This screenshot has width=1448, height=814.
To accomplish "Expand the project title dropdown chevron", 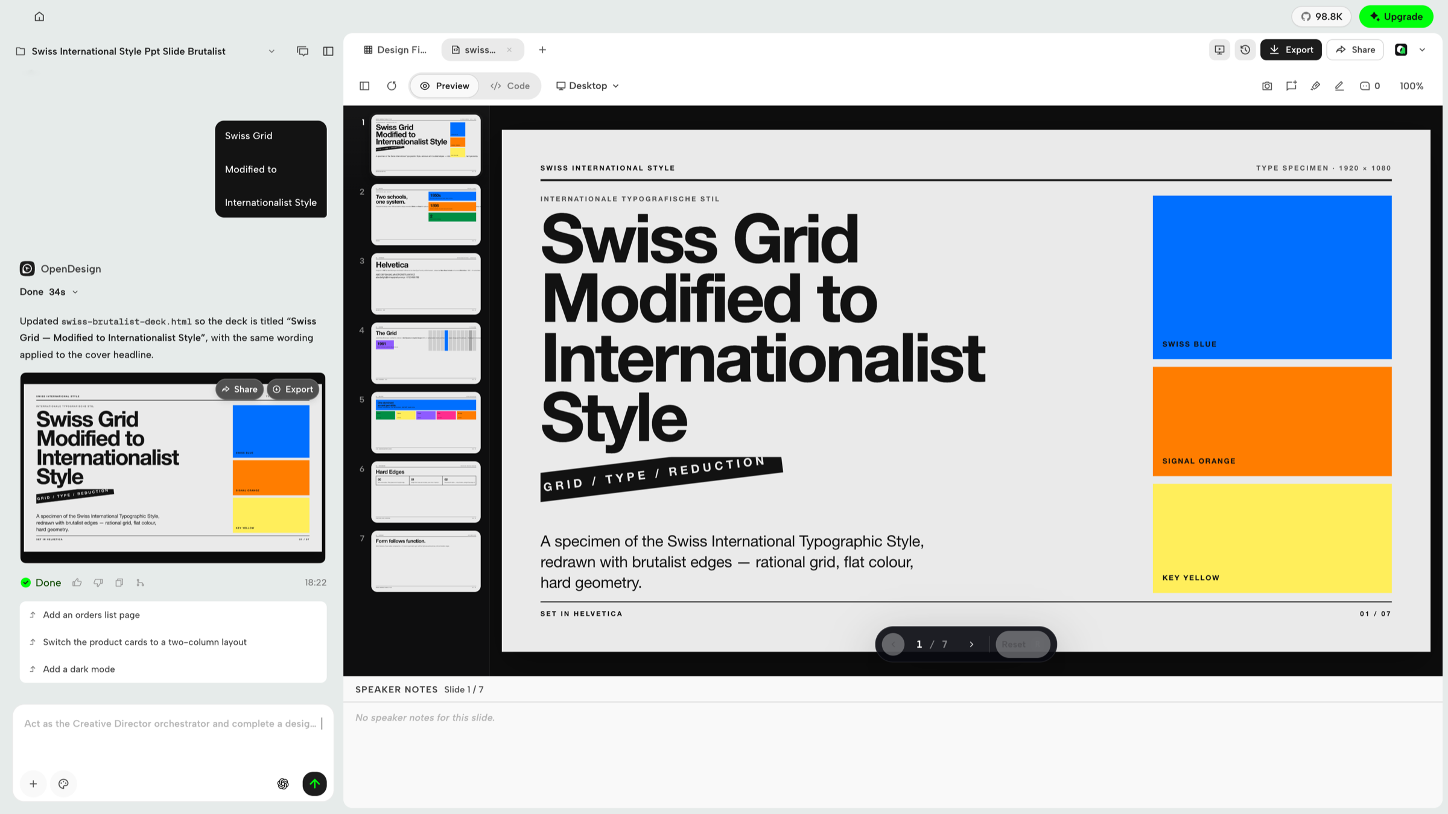I will tap(271, 51).
